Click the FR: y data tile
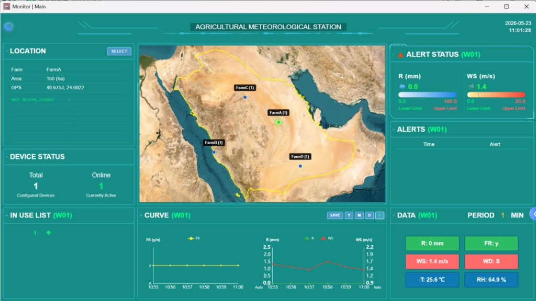The width and height of the screenshot is (536, 301). [491, 244]
